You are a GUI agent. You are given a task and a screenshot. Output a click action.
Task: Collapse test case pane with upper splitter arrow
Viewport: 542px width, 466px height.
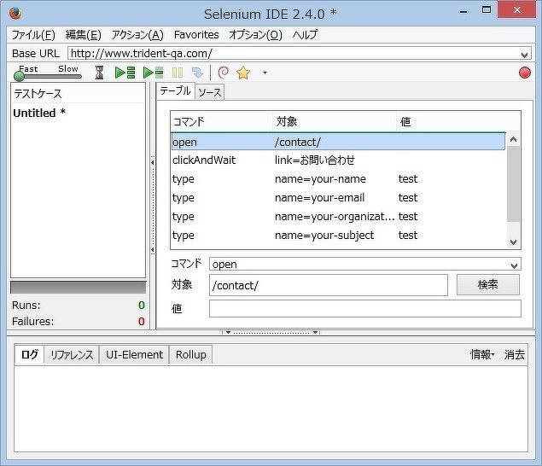[x=153, y=162]
